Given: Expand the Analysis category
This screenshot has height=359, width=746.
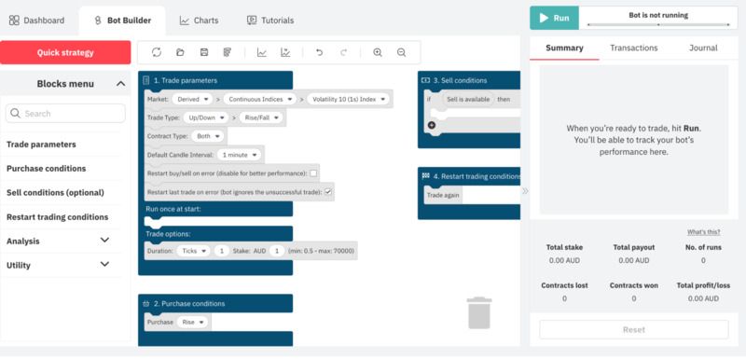Looking at the screenshot, I should [x=104, y=241].
